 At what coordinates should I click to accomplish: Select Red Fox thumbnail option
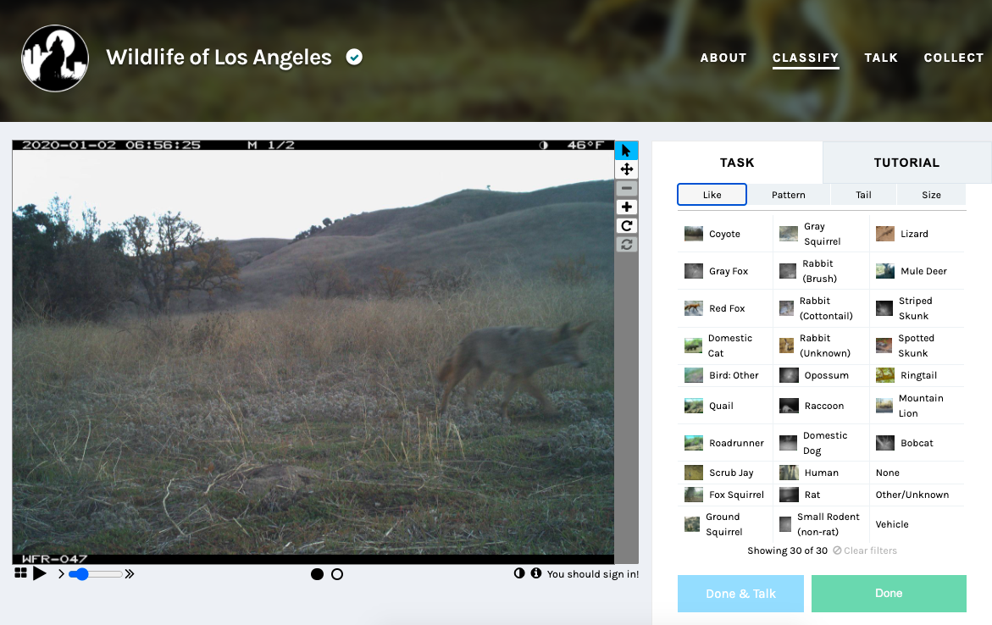click(x=725, y=309)
